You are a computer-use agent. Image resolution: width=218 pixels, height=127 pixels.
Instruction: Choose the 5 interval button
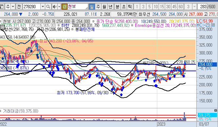[149, 7]
